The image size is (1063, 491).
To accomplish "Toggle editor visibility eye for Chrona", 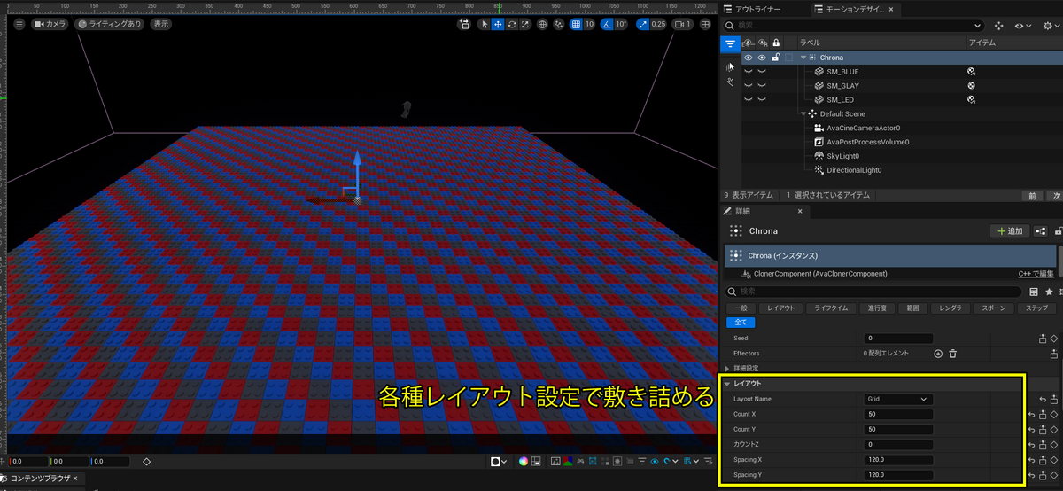I will pyautogui.click(x=748, y=58).
